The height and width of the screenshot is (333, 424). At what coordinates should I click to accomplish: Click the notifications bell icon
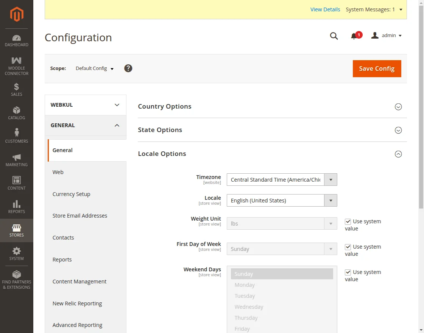coord(354,36)
